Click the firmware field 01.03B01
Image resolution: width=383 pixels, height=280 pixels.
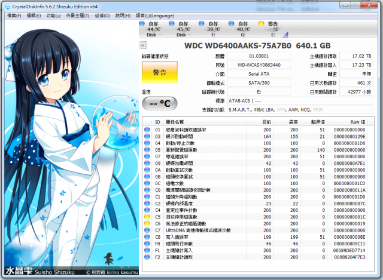pos(259,56)
